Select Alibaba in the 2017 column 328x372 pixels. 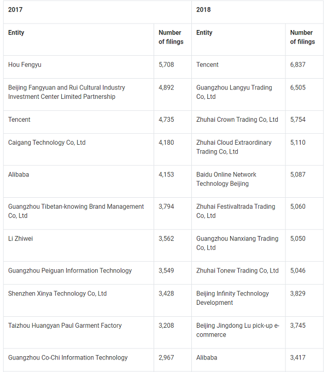click(19, 175)
